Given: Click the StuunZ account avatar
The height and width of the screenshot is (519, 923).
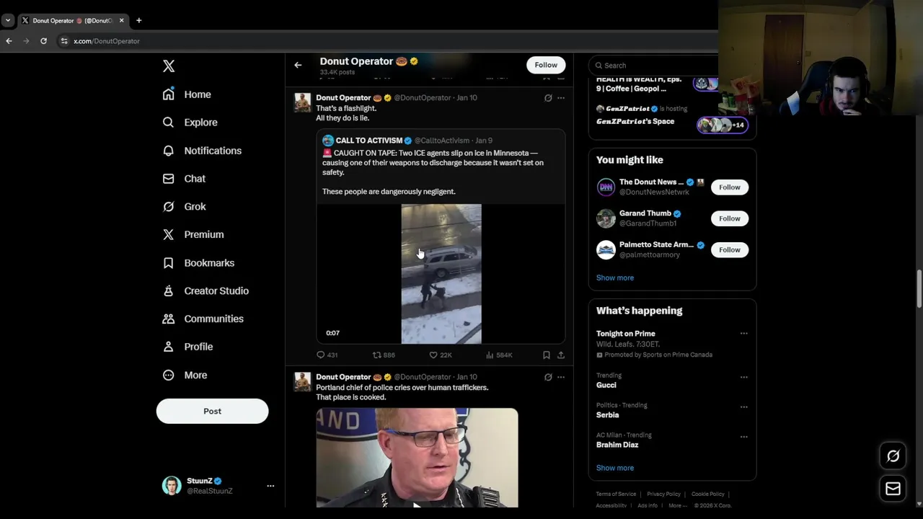Looking at the screenshot, I should [x=172, y=486].
